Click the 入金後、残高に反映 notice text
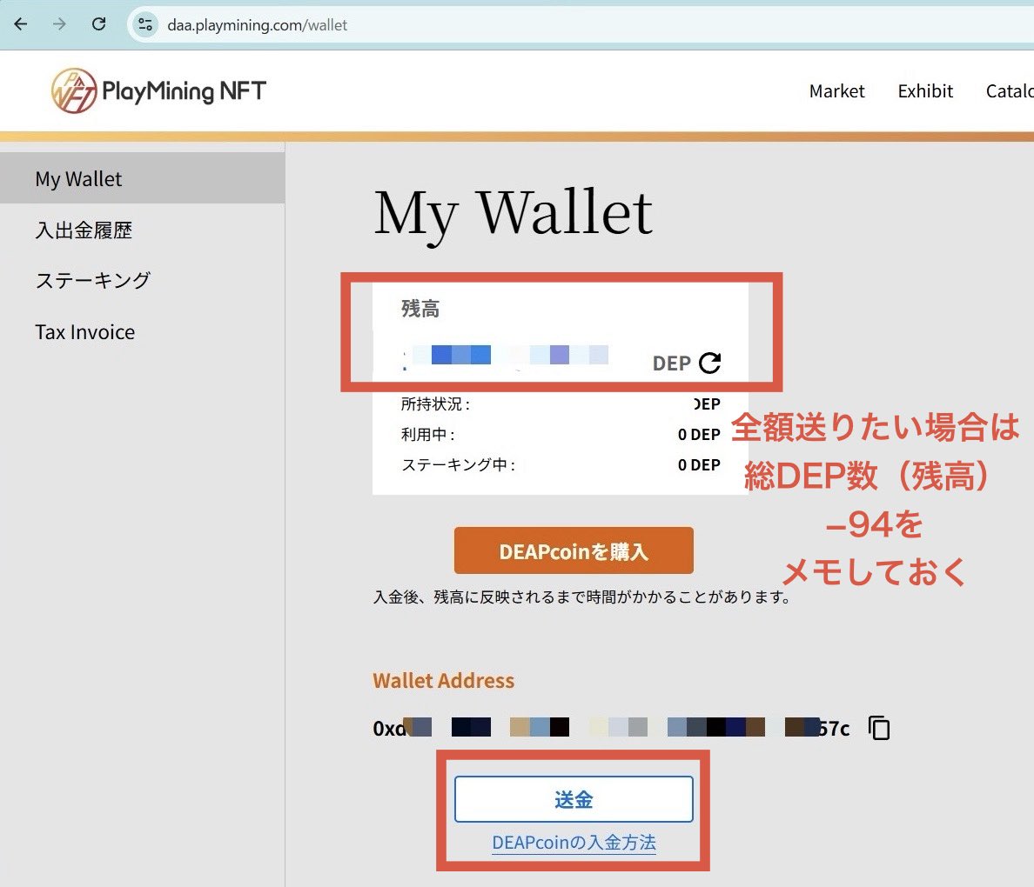 pyautogui.click(x=582, y=597)
